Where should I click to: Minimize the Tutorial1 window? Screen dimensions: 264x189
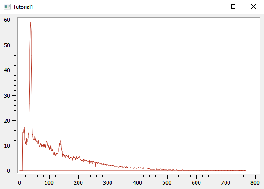tap(214, 7)
